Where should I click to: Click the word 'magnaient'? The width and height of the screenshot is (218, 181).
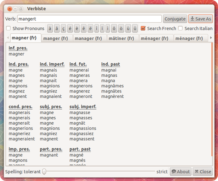coord(51,96)
